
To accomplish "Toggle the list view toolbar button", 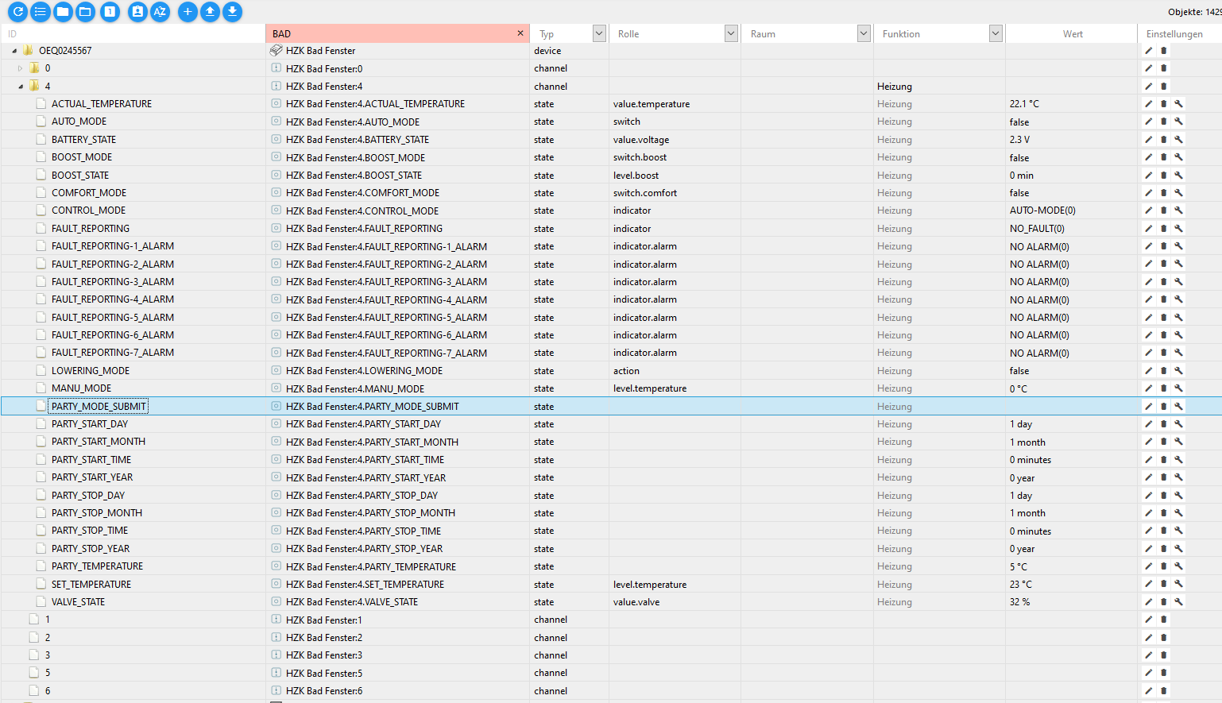I will point(40,12).
